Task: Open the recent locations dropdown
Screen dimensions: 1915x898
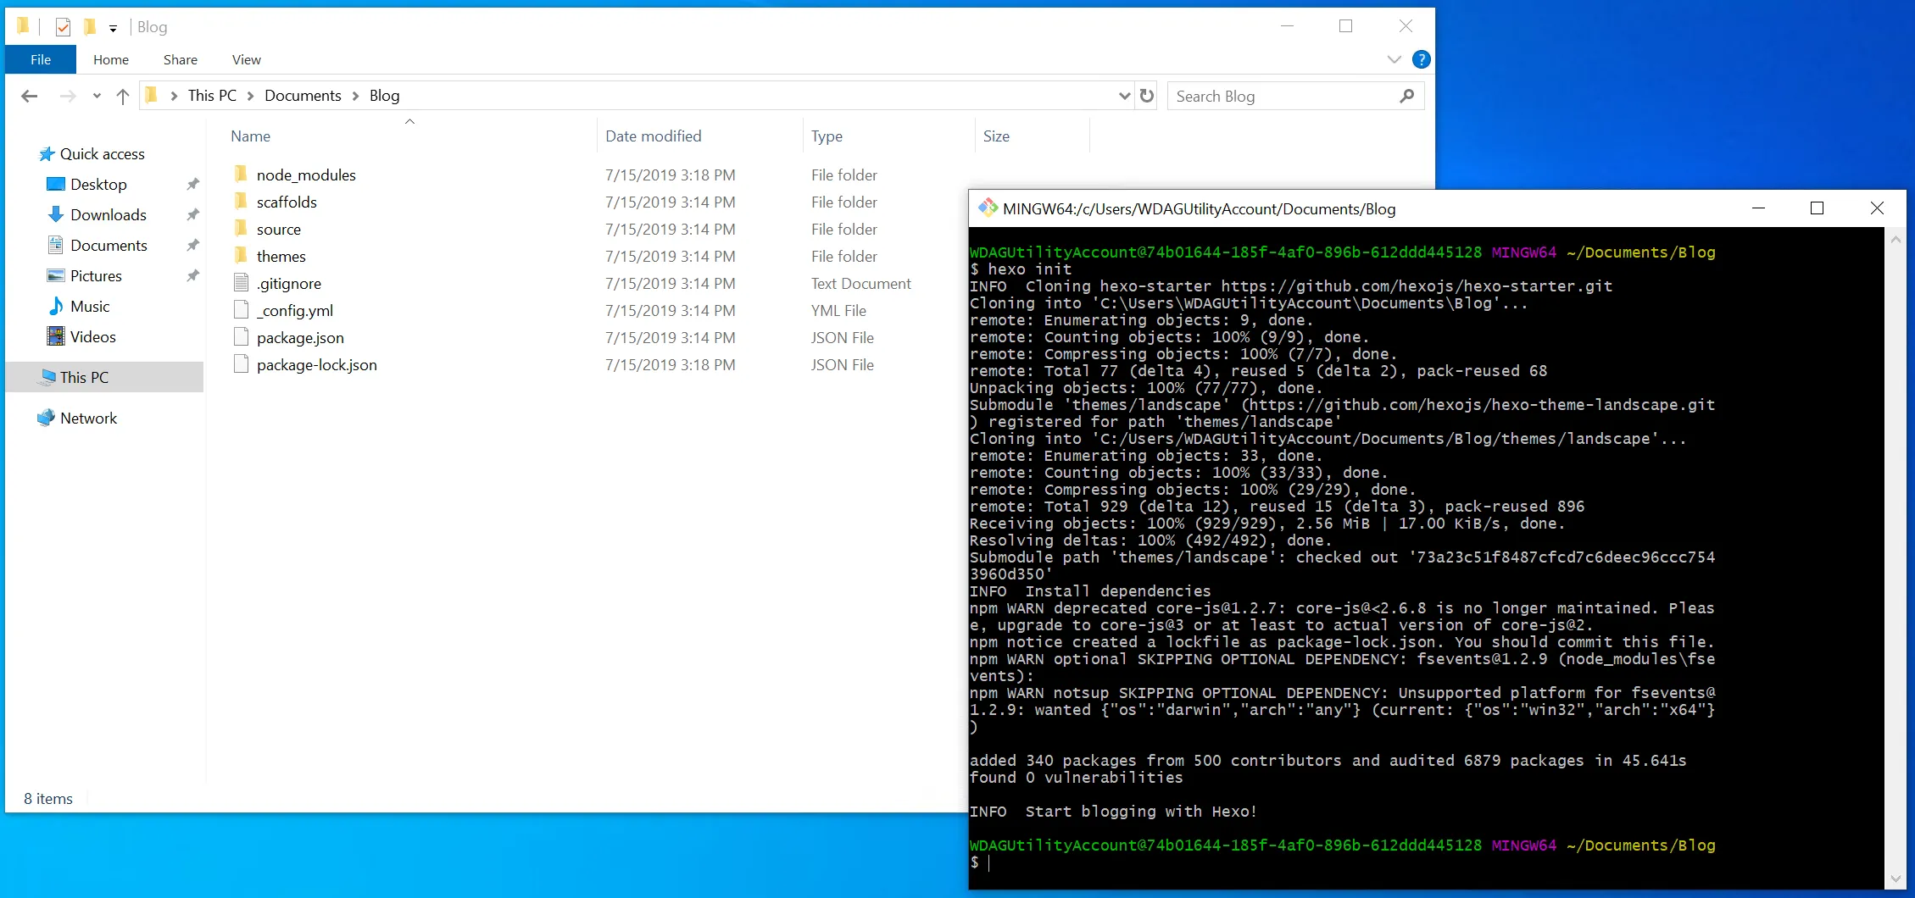Action: (x=97, y=97)
